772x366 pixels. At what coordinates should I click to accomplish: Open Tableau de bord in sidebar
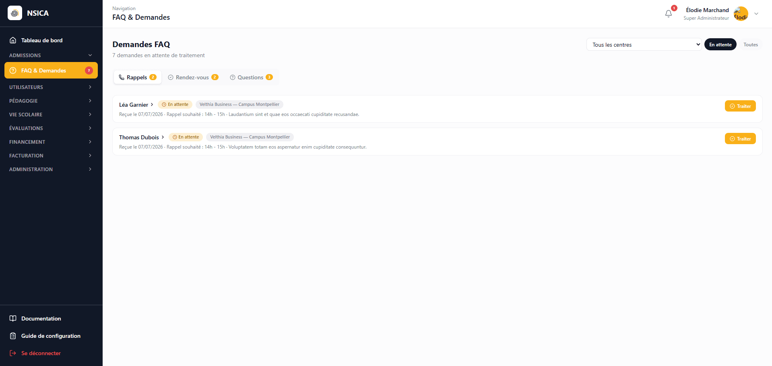click(x=51, y=40)
